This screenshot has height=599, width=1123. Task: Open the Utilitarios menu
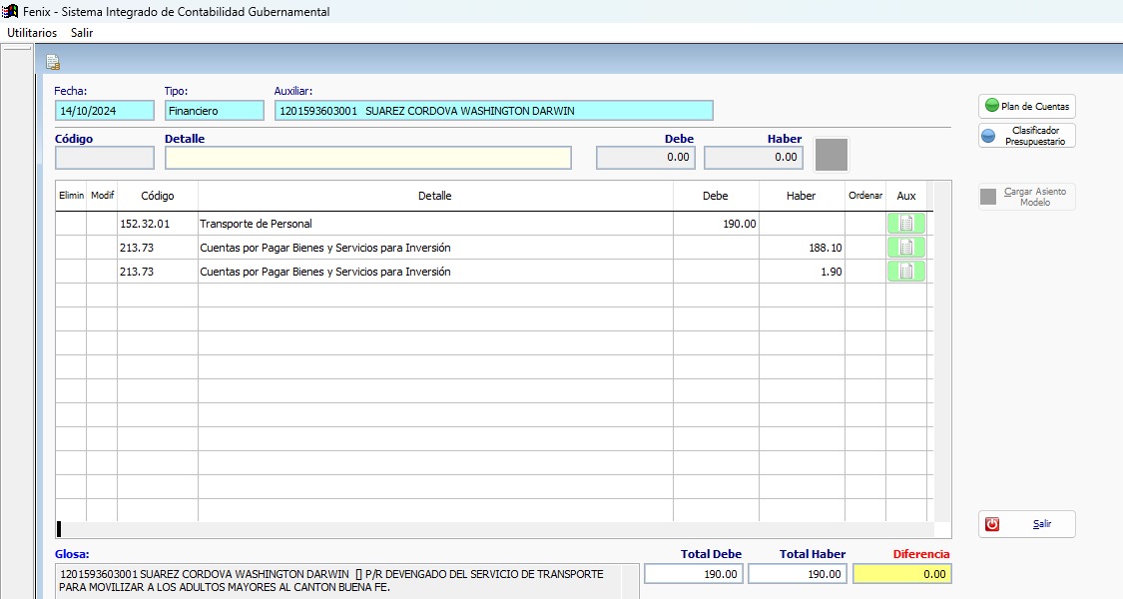(32, 33)
